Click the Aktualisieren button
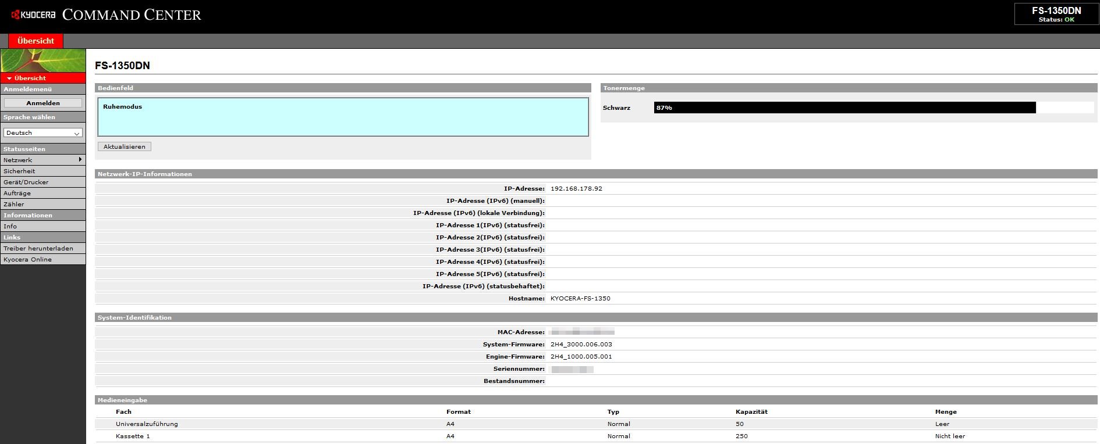 [125, 146]
